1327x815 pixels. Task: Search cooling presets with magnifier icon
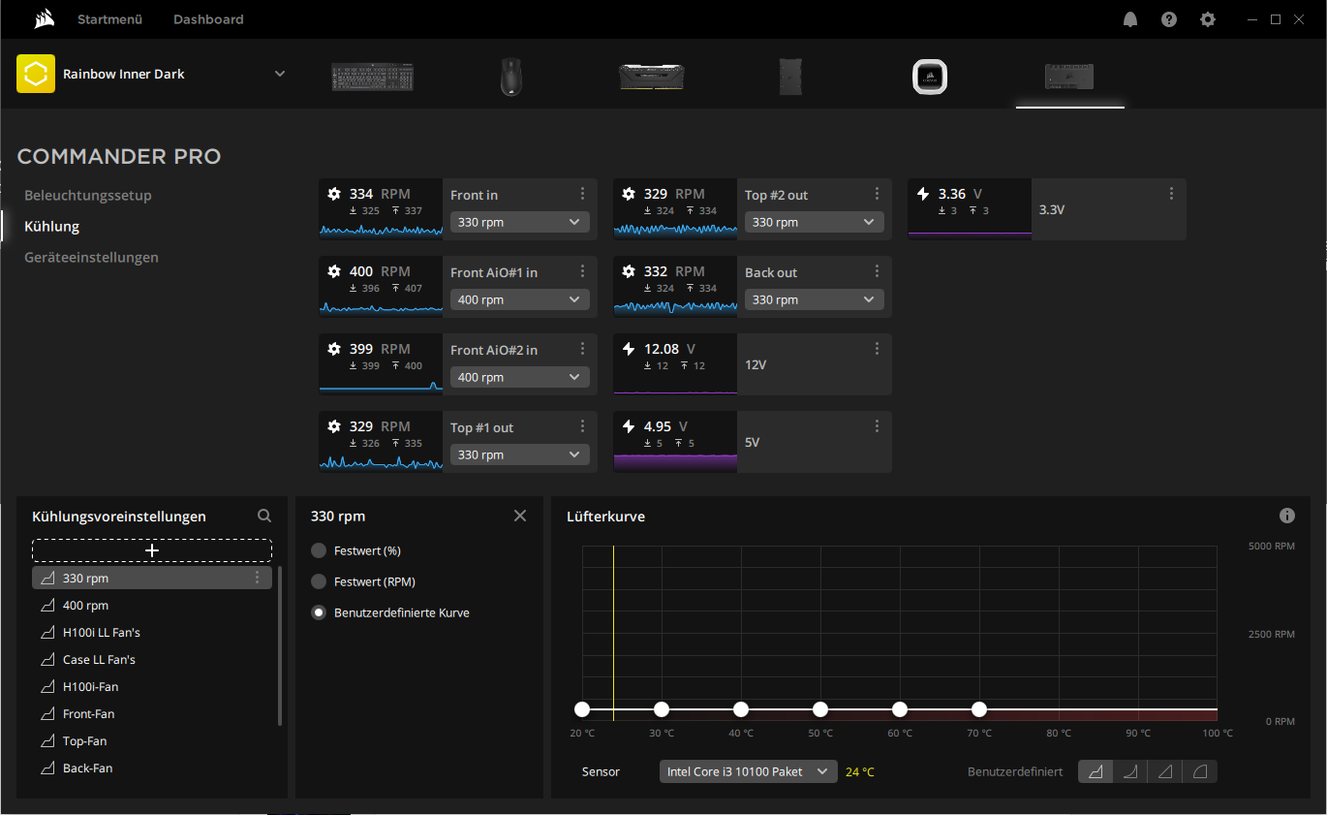264,517
